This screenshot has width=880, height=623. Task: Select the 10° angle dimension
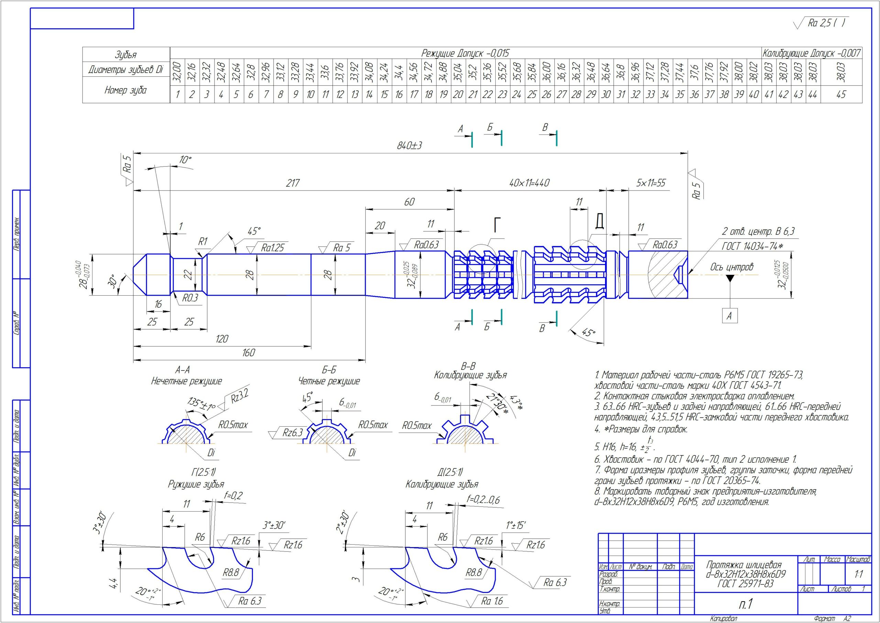point(186,160)
